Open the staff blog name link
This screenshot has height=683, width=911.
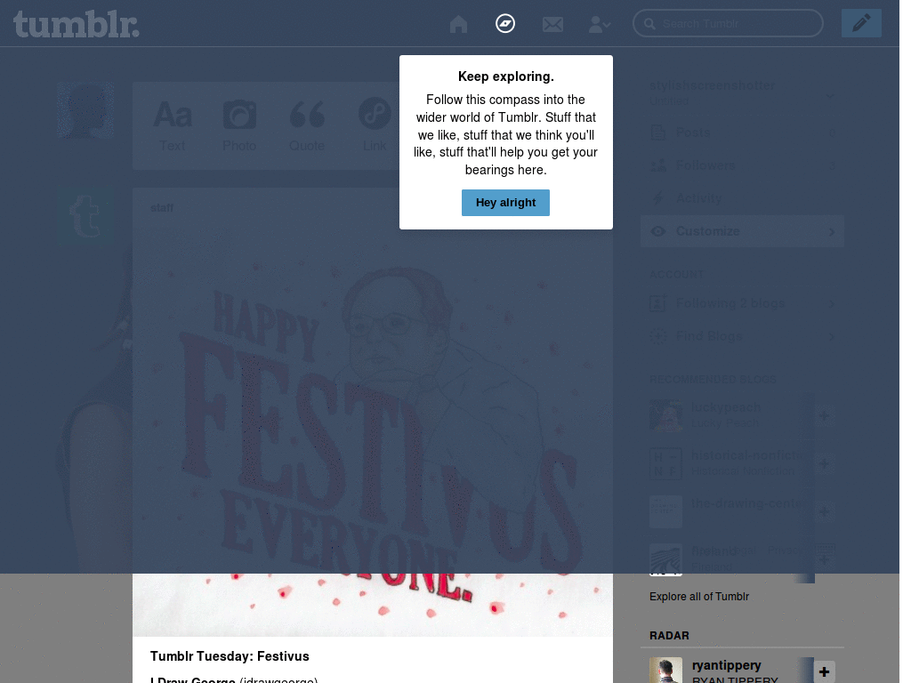(162, 208)
